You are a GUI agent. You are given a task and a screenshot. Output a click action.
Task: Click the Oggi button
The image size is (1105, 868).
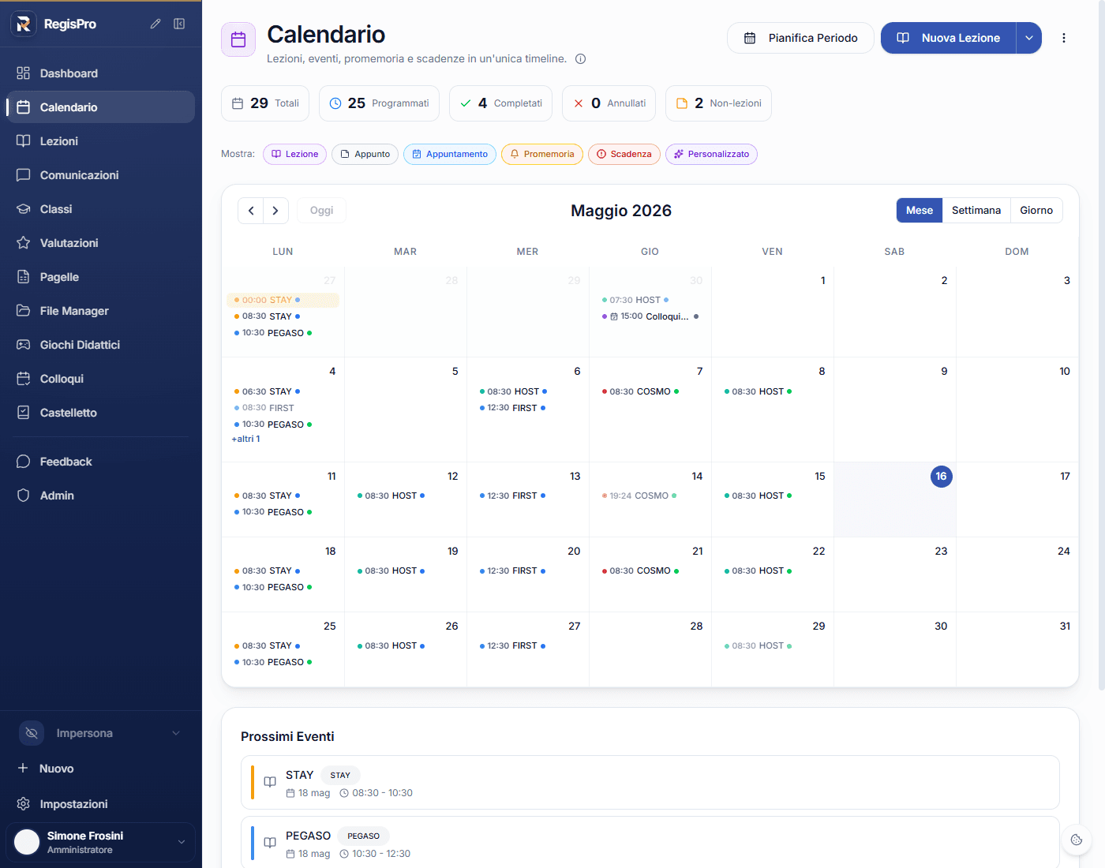321,211
